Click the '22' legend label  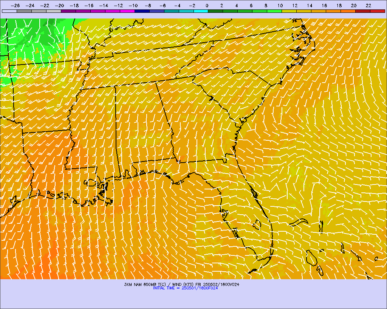point(368,5)
